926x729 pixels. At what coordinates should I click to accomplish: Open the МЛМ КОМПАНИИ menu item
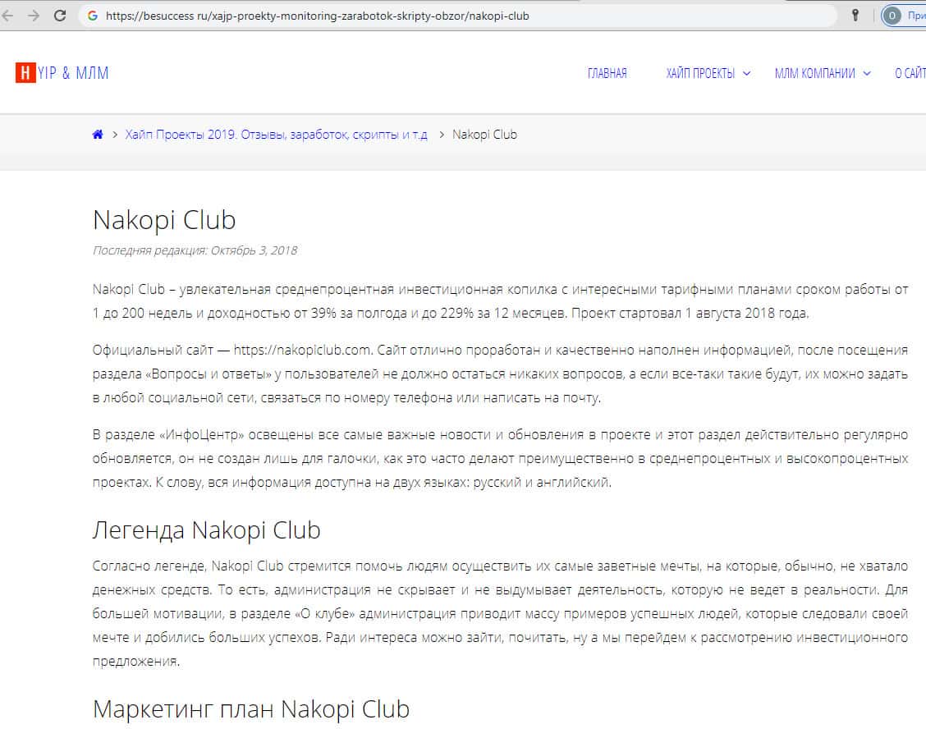[x=815, y=73]
